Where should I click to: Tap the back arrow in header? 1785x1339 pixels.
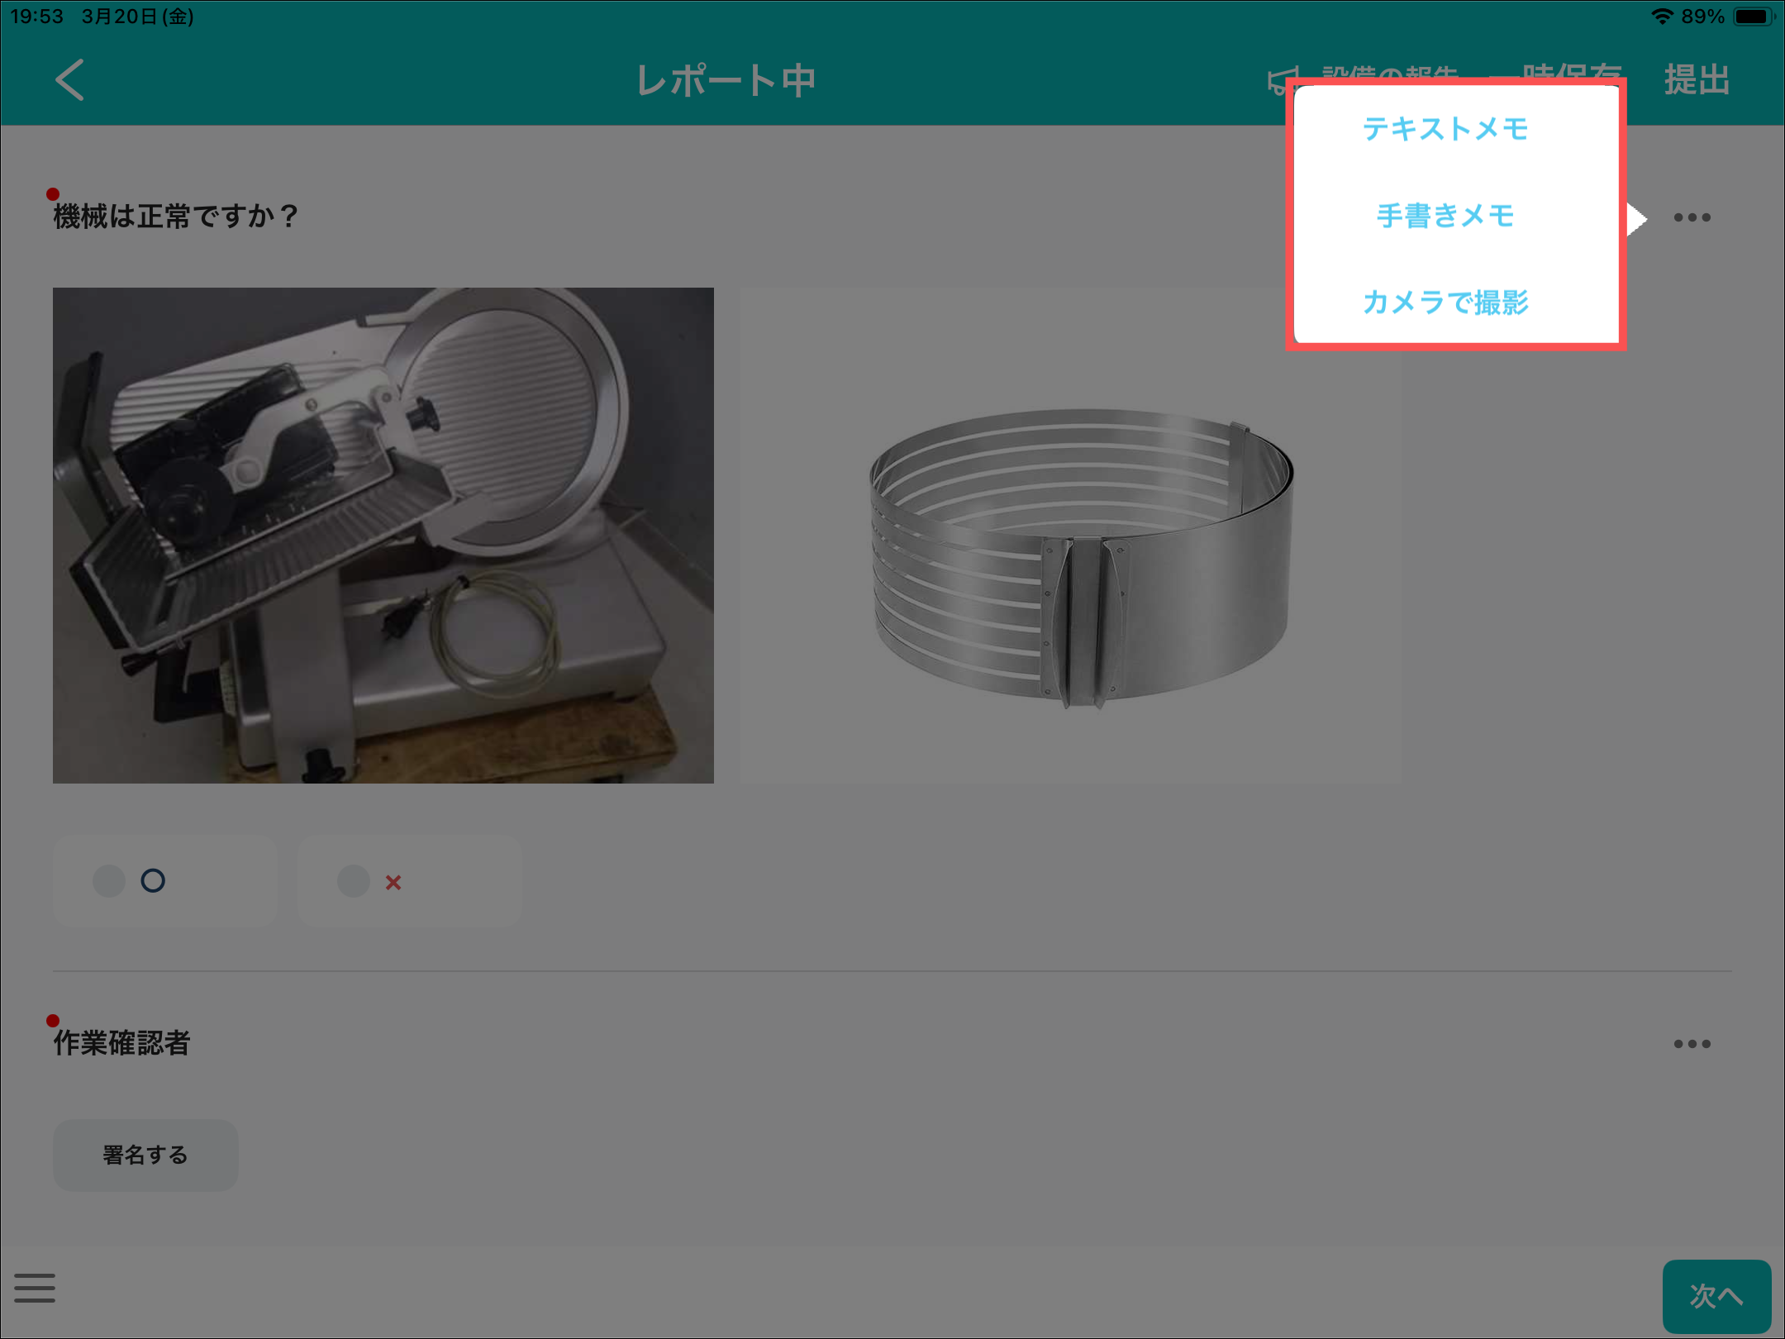point(70,80)
